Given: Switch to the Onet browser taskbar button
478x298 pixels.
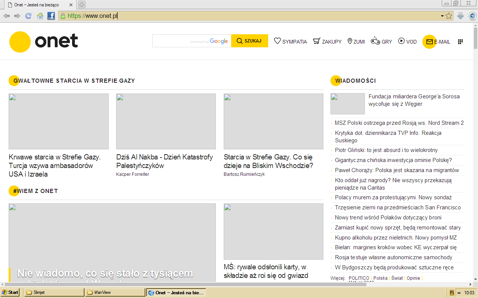Looking at the screenshot, I should [176, 292].
